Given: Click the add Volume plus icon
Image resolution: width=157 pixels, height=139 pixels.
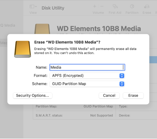Looking at the screenshot, I should click(x=95, y=6).
